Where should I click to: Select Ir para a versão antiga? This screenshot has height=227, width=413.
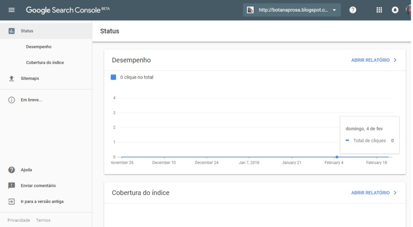coord(42,202)
